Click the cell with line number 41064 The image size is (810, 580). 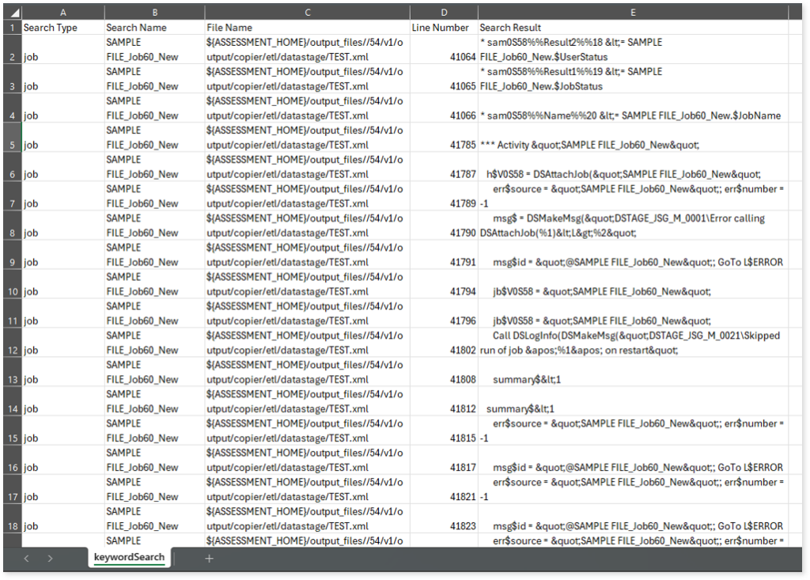443,57
